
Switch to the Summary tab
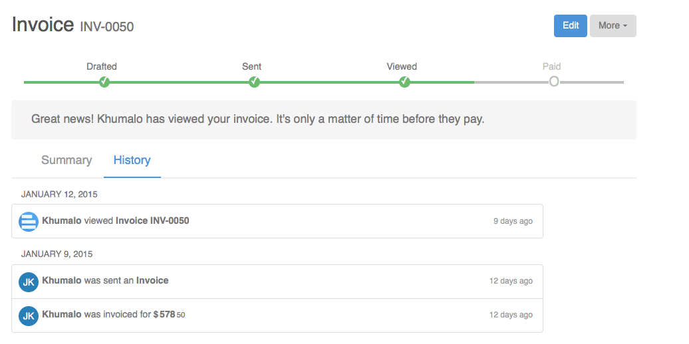pos(67,160)
